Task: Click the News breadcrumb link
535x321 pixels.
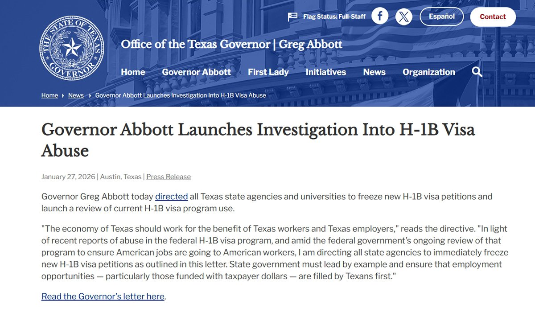Action: [x=76, y=95]
